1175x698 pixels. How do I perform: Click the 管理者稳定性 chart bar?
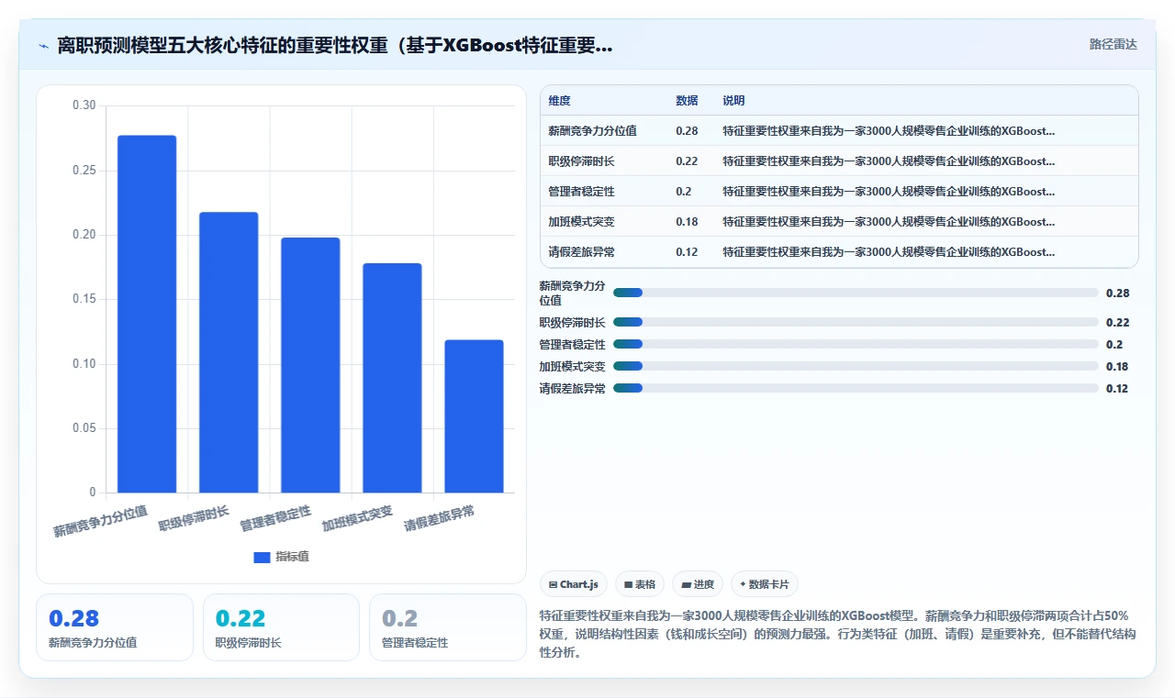[x=310, y=365]
